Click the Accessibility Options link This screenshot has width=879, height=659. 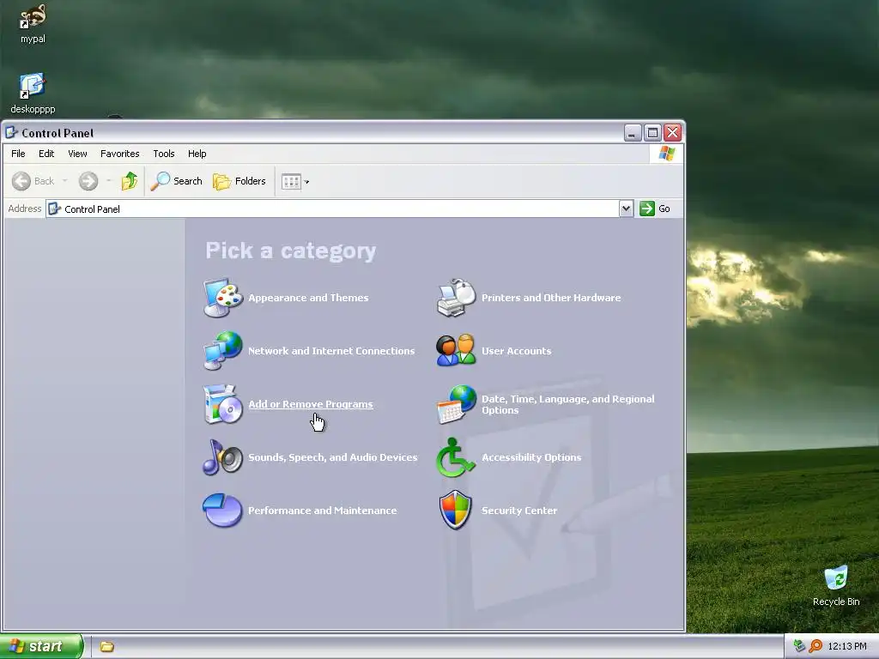(x=531, y=457)
